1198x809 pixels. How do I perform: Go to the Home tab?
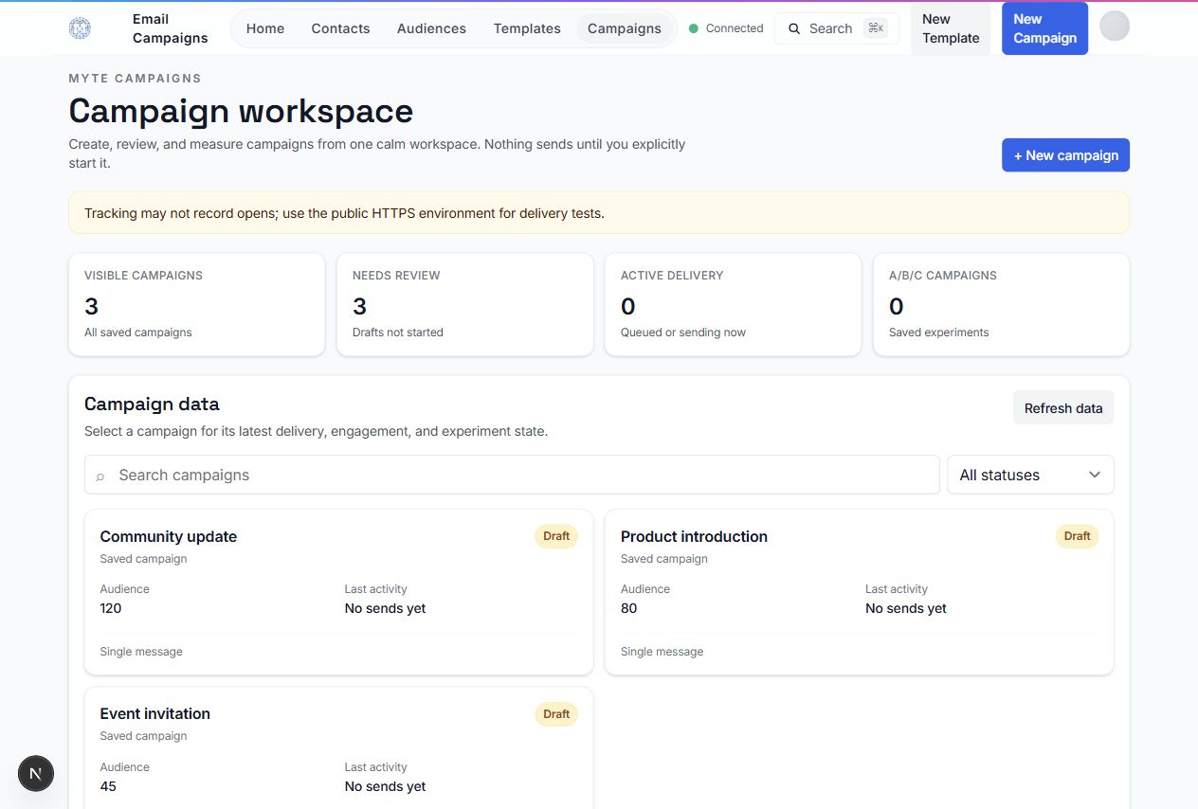(x=265, y=28)
